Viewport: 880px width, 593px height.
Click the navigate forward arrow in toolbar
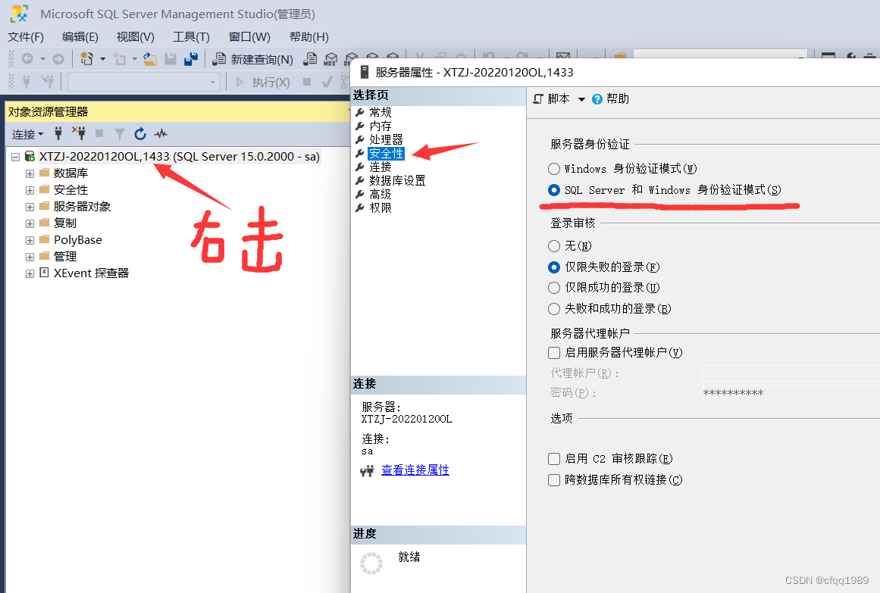[x=58, y=58]
